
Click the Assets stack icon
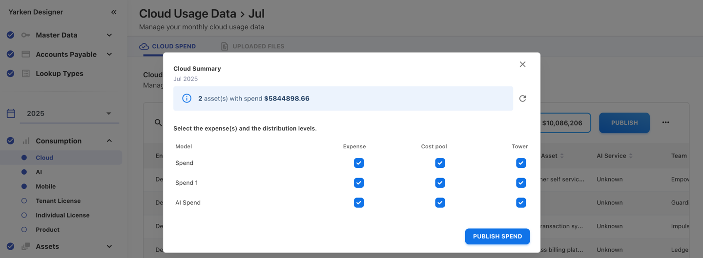pyautogui.click(x=26, y=246)
